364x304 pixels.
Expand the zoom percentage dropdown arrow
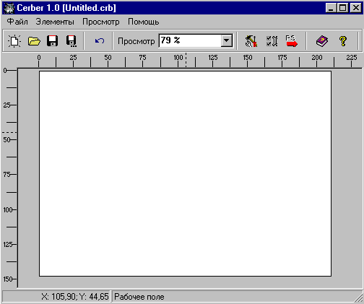[x=227, y=40]
